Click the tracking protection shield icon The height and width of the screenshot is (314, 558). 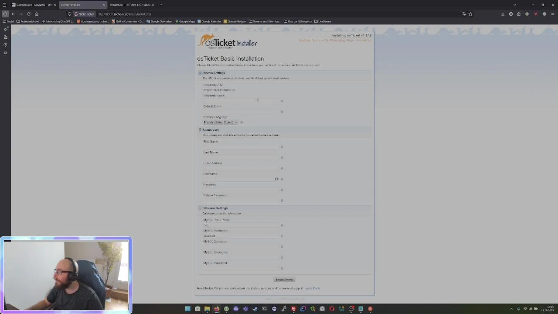point(69,14)
